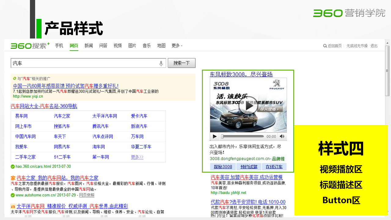Switch to the 视频 tab
The image size is (391, 220).
[118, 46]
